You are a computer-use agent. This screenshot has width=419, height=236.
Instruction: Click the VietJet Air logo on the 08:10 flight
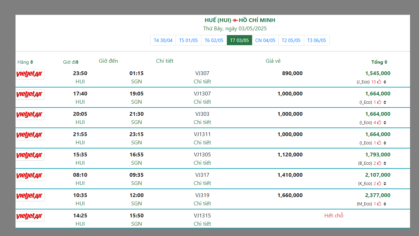(x=30, y=176)
